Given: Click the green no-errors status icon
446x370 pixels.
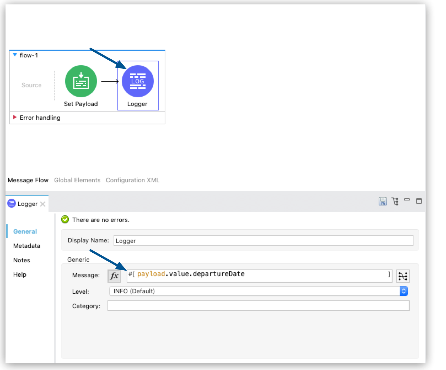Looking at the screenshot, I should pyautogui.click(x=65, y=219).
